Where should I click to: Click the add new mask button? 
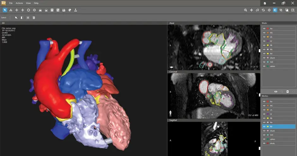point(288,92)
